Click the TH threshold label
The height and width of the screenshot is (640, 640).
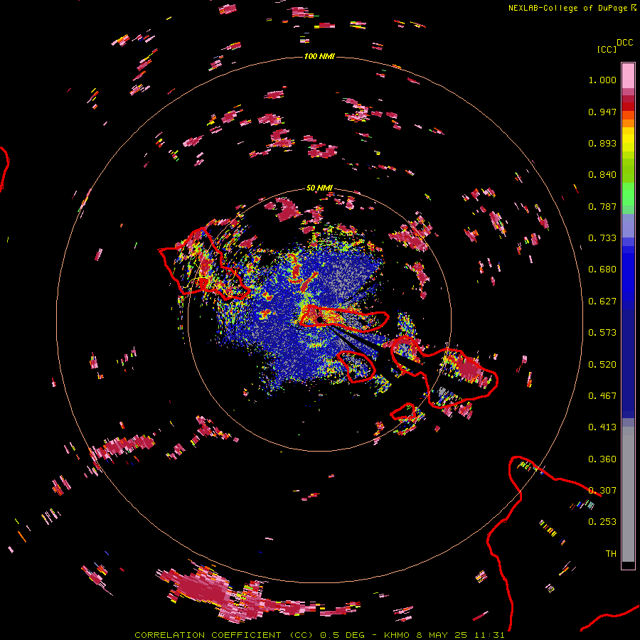click(611, 554)
